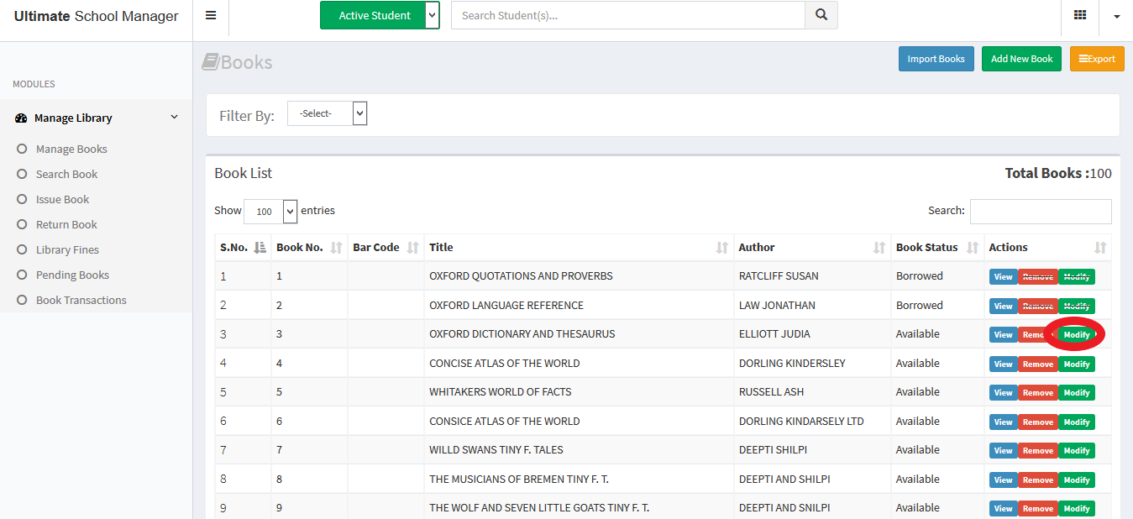
Task: Toggle the hamburger sidebar menu icon
Action: [211, 15]
